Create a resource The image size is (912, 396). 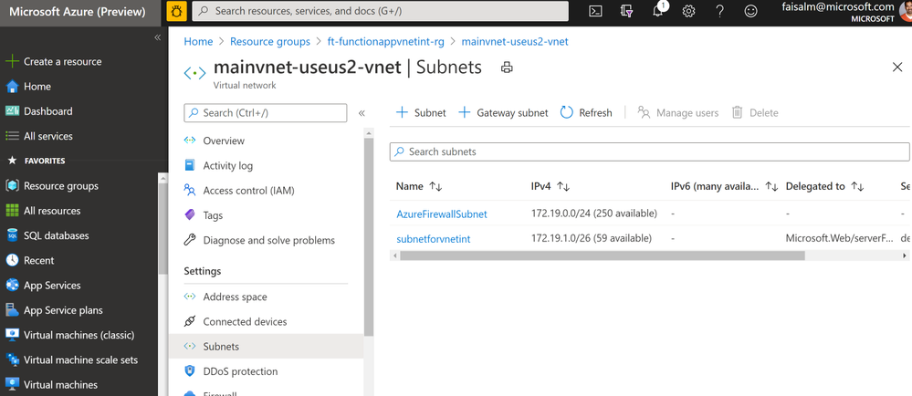62,62
